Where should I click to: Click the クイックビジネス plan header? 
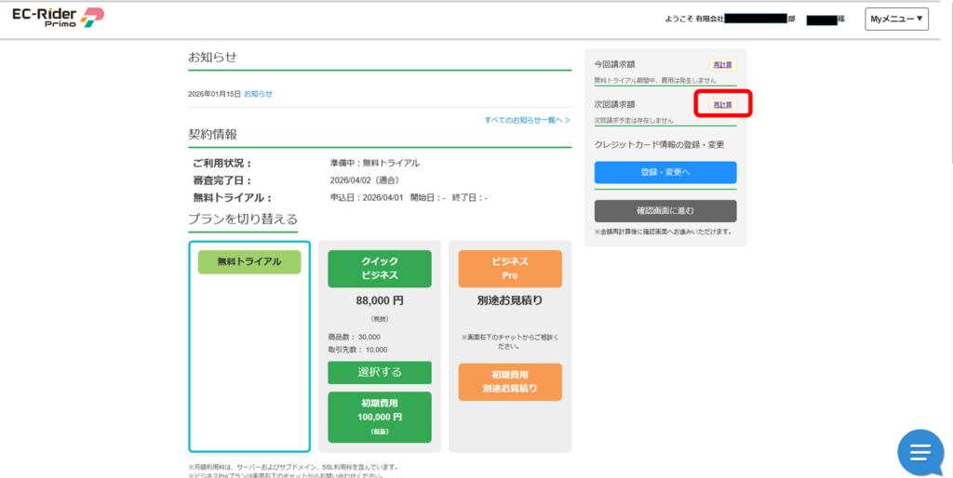379,269
